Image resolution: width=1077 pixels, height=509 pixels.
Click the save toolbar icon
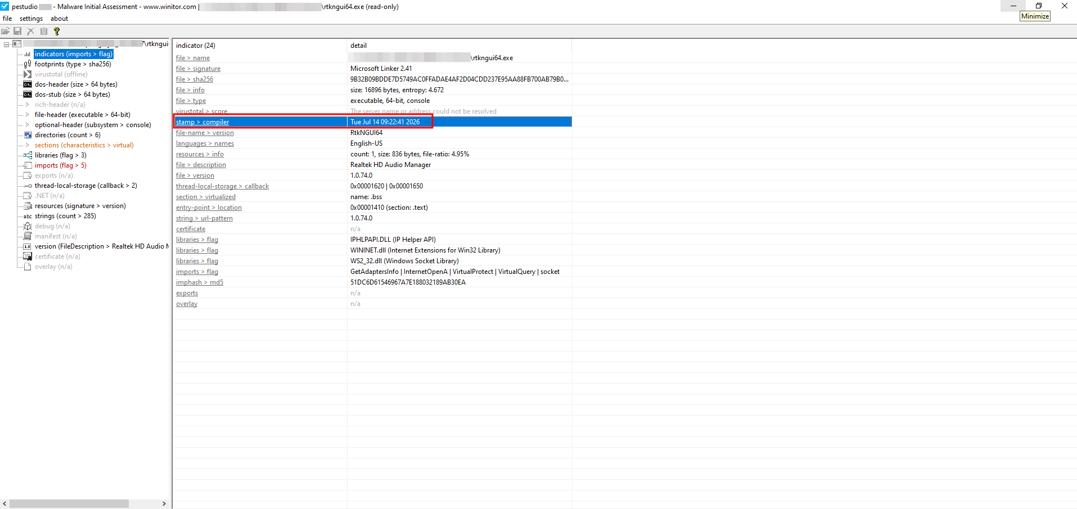tap(17, 31)
